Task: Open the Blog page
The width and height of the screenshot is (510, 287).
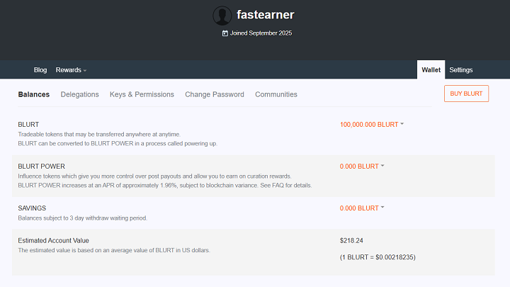Action: (x=40, y=70)
